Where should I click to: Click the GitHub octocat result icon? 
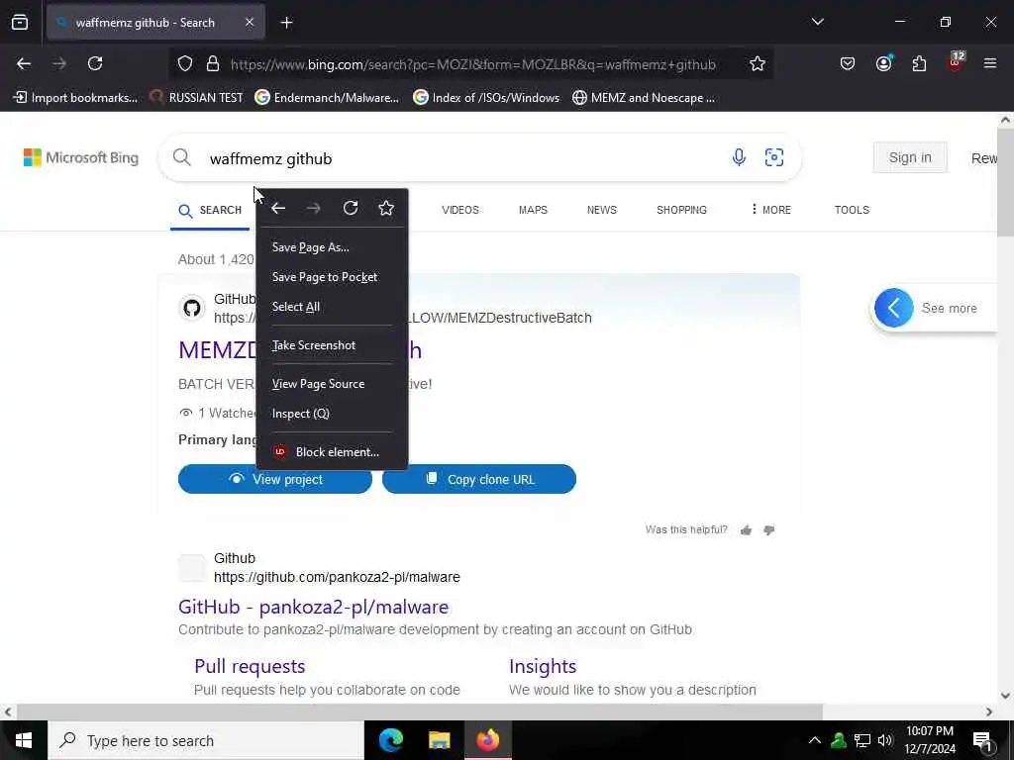pos(192,309)
